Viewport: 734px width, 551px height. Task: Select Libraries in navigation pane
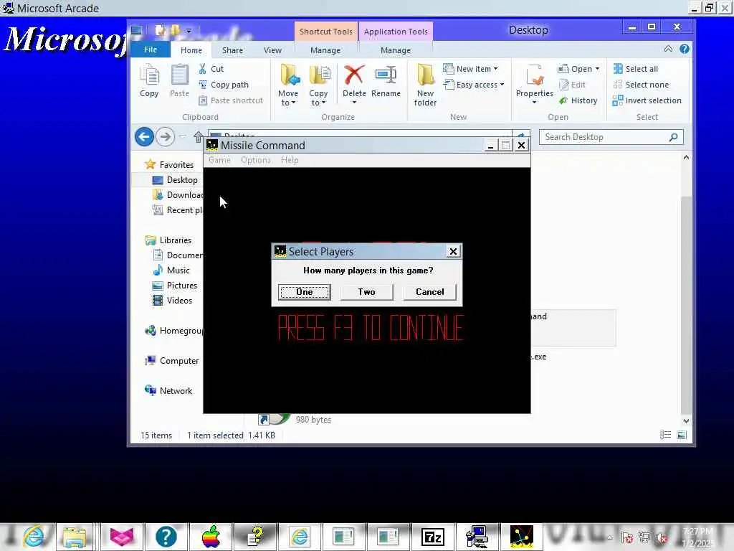click(168, 240)
